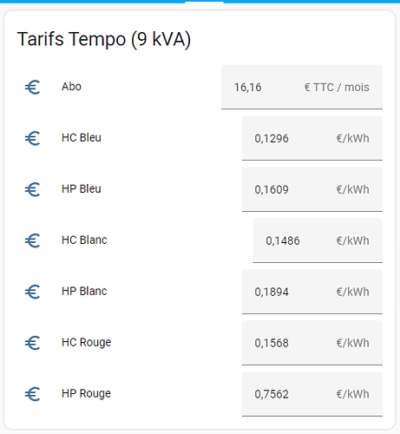Focus the HC Rouge field 0,1568
The image size is (400, 434).
[312, 343]
